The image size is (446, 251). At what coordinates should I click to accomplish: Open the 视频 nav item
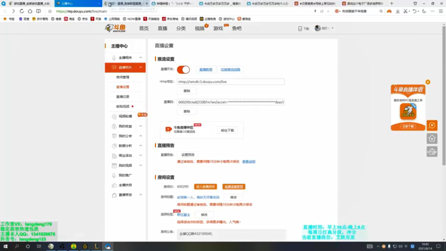[200, 28]
